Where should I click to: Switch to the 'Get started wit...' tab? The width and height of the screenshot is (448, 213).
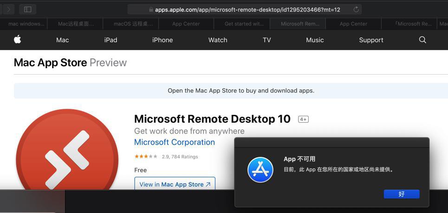(242, 24)
